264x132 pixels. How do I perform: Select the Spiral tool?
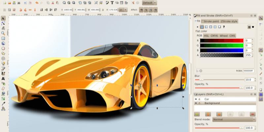[3, 58]
